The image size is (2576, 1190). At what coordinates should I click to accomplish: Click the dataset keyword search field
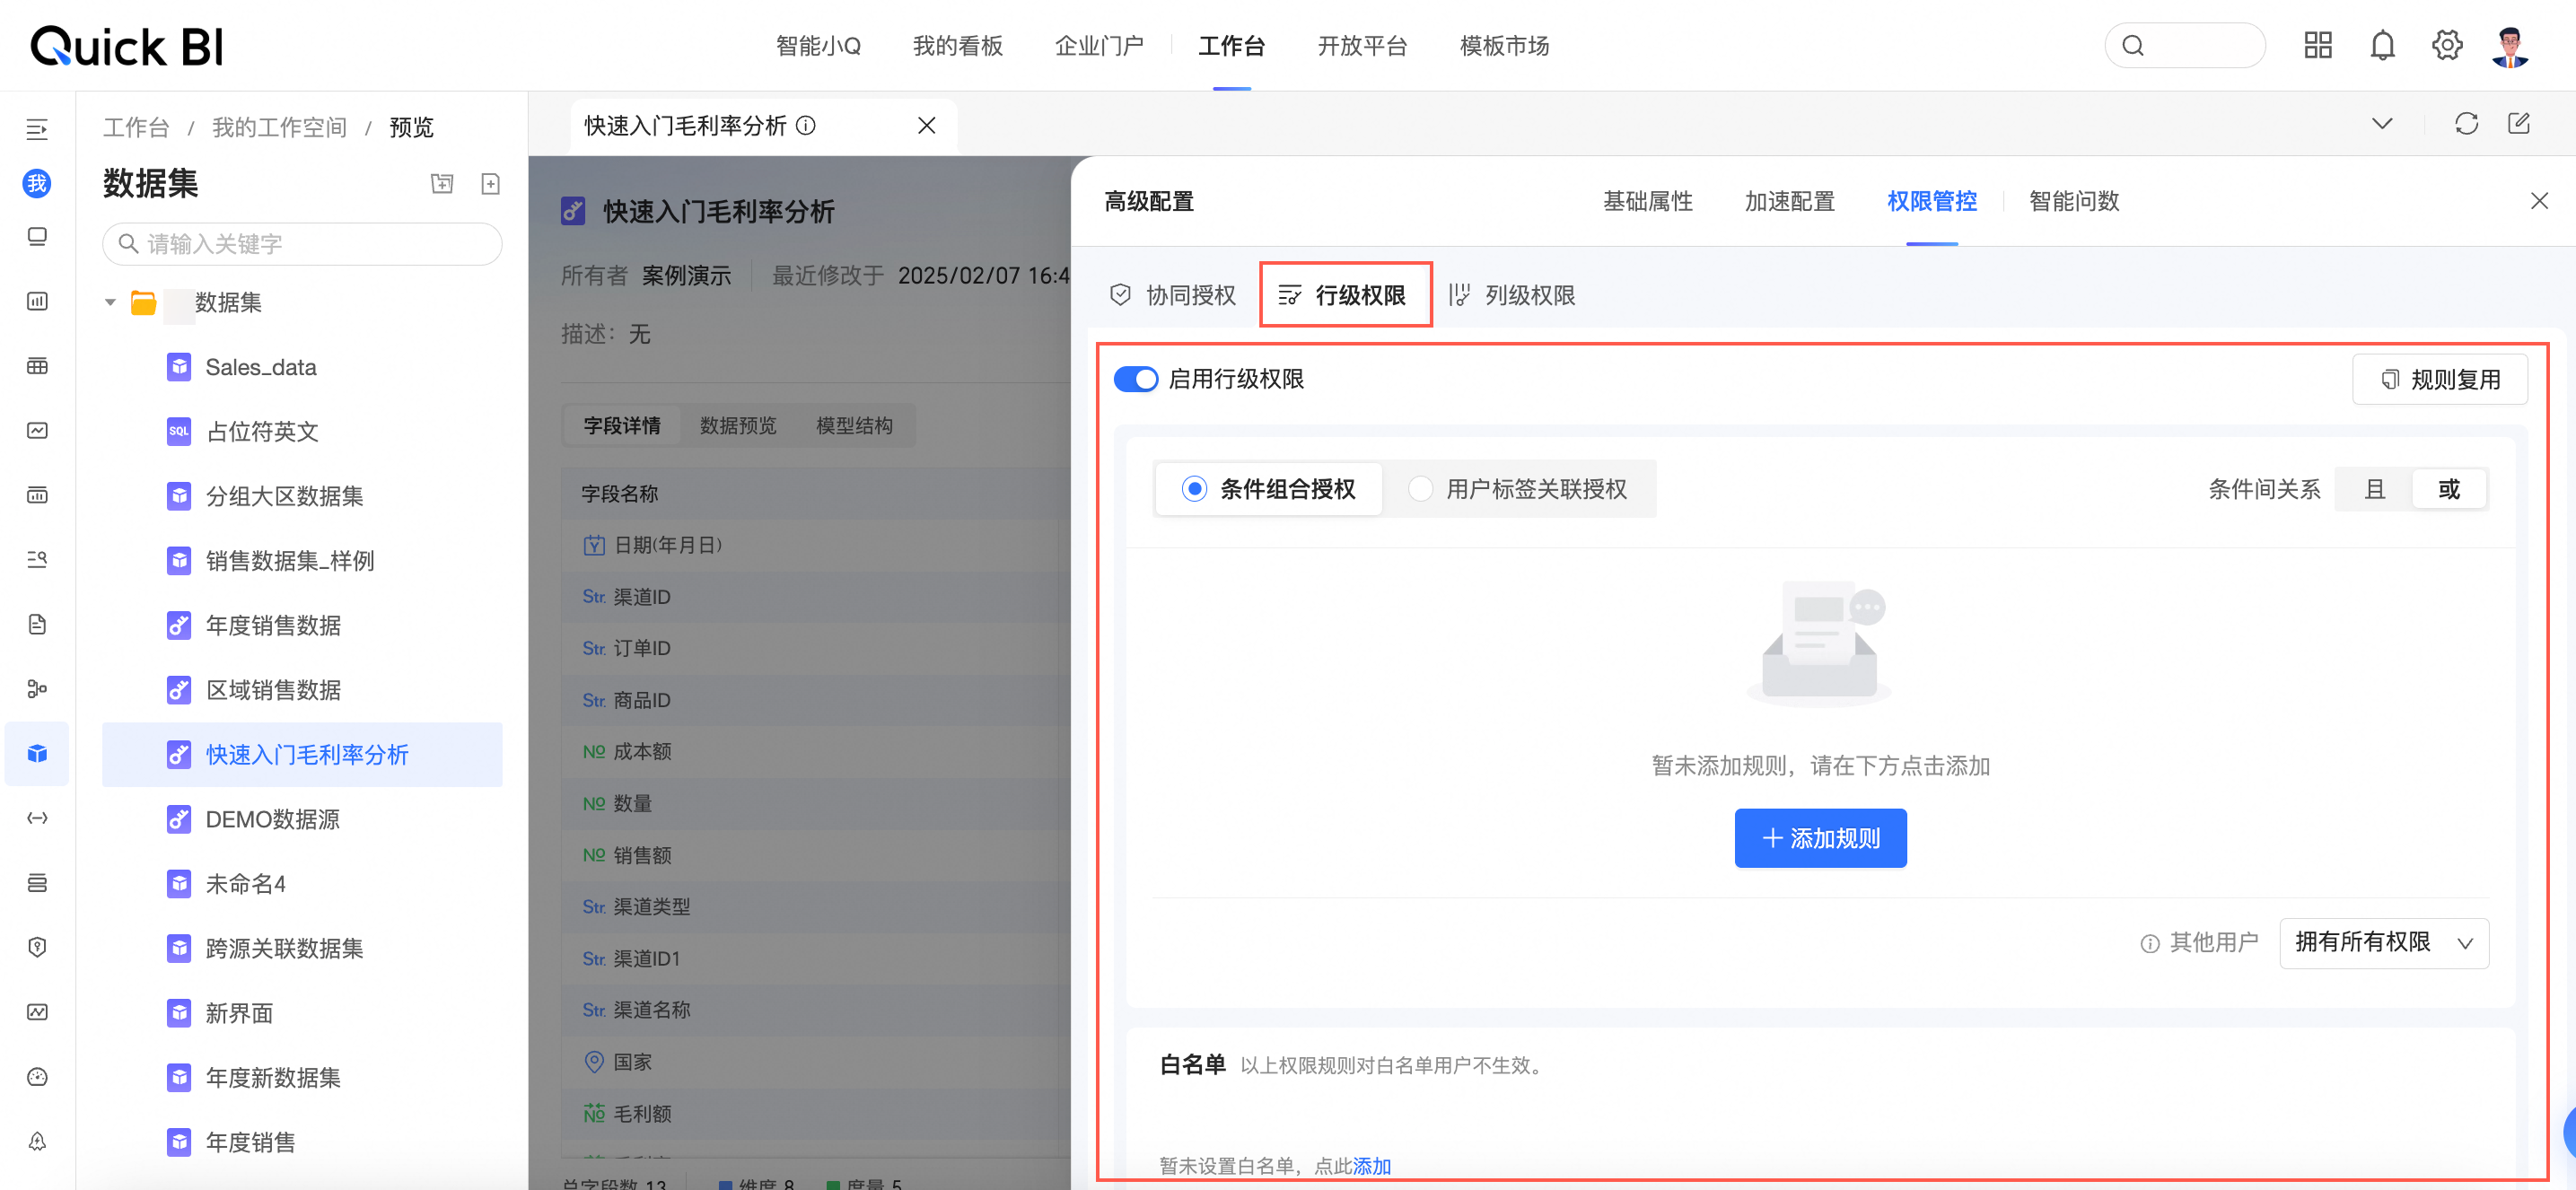pos(302,245)
